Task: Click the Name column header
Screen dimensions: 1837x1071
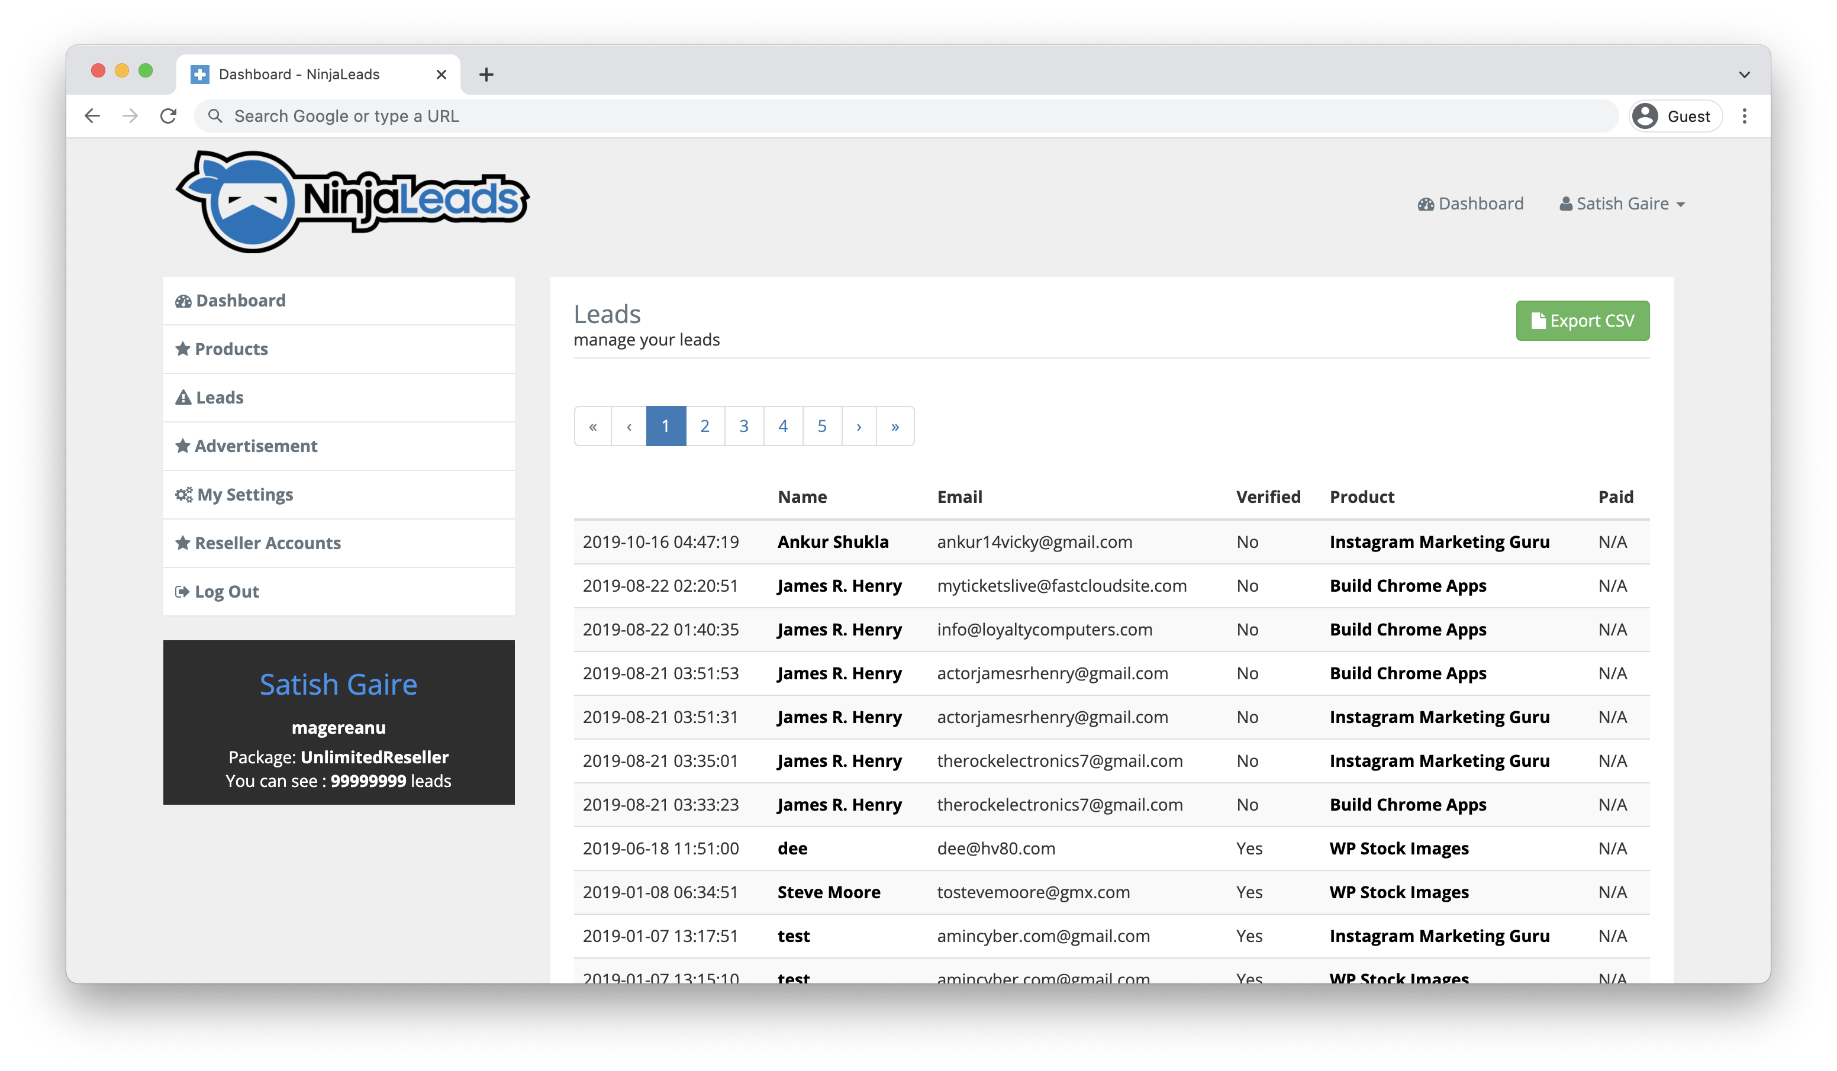Action: (x=802, y=497)
